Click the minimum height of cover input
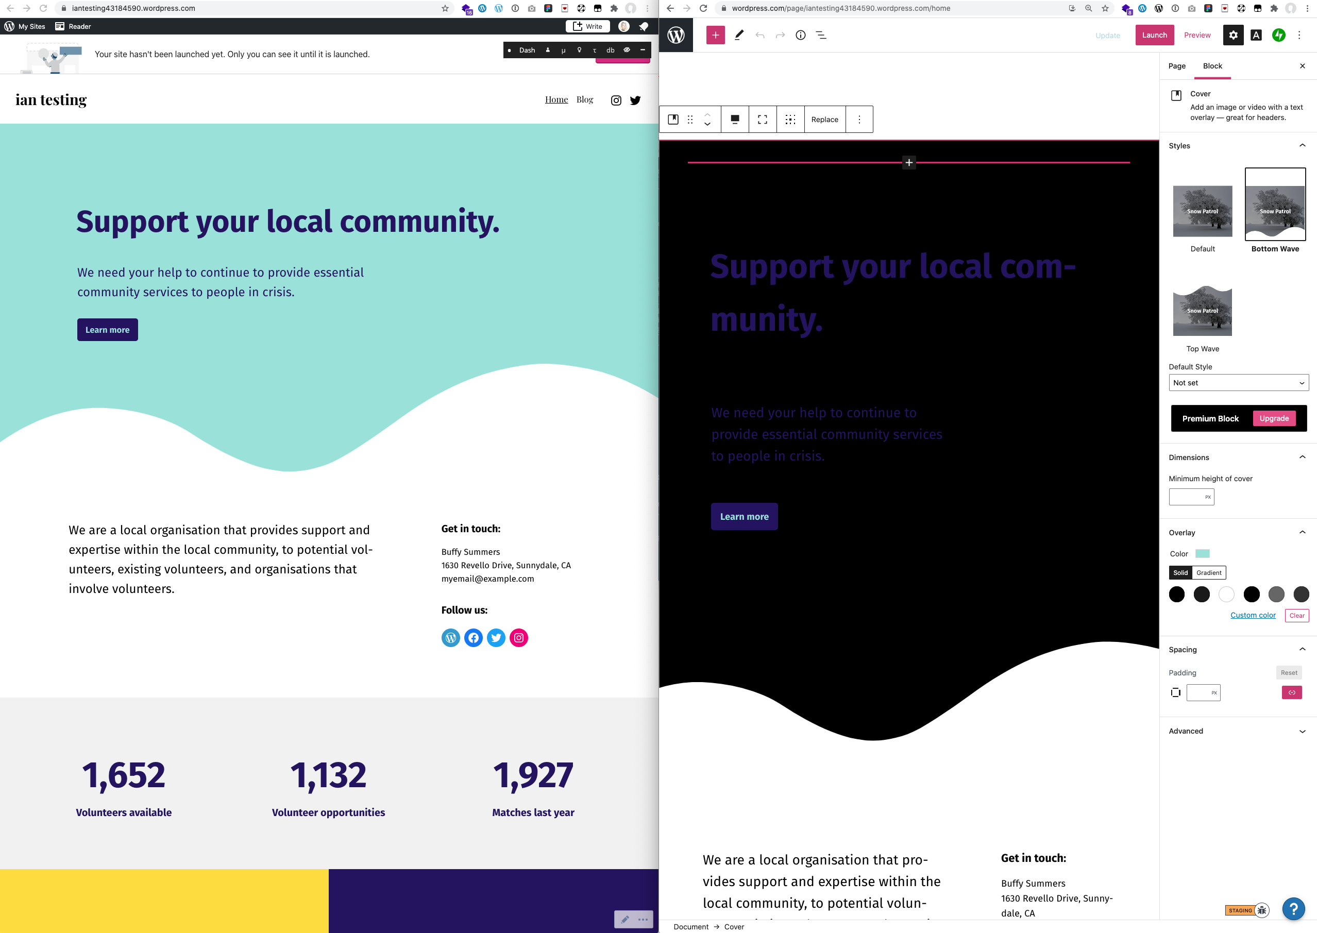1317x933 pixels. coord(1191,496)
